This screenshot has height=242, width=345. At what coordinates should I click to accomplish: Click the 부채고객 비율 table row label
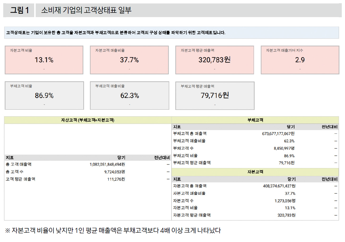[185, 155]
